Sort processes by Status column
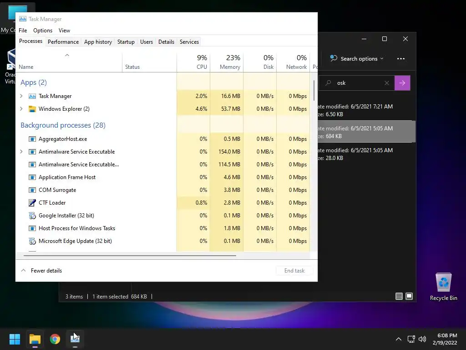466x350 pixels. 149,62
